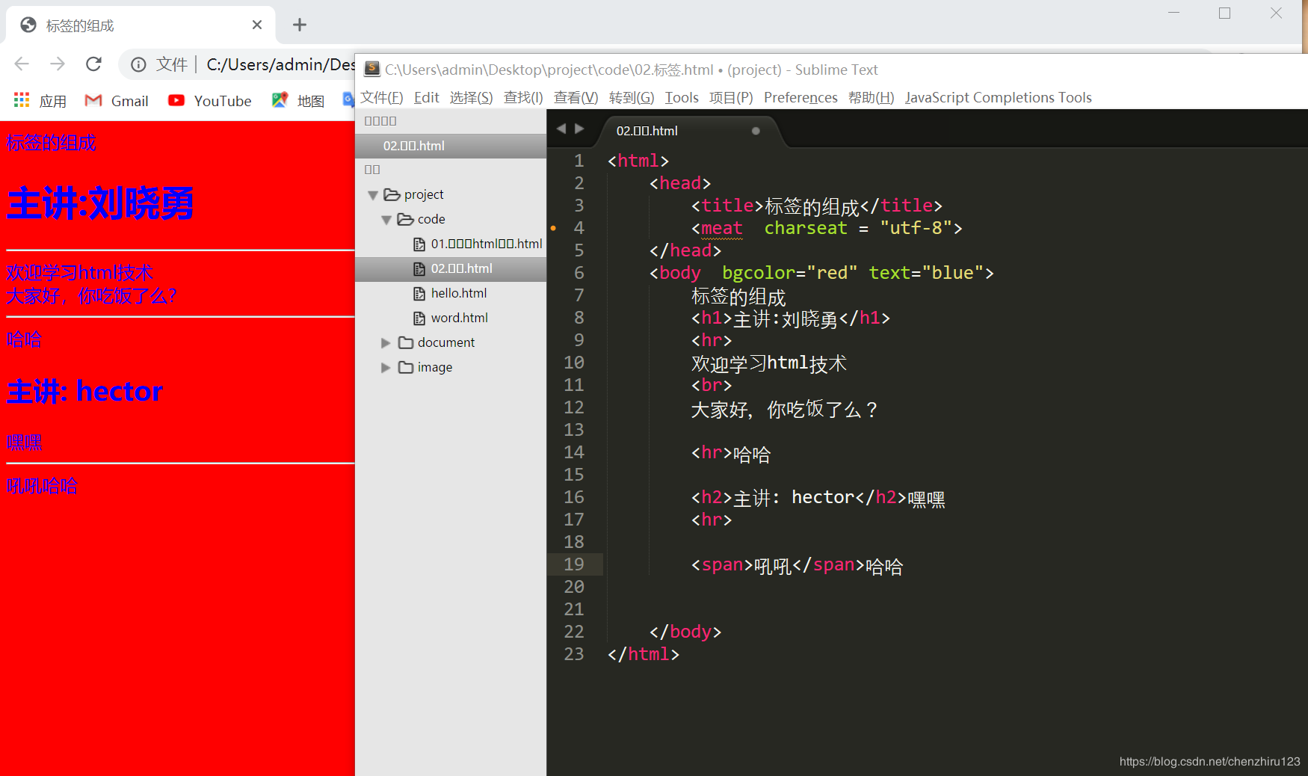Open the 查看(V) menu
Viewport: 1308px width, 776px height.
576,98
